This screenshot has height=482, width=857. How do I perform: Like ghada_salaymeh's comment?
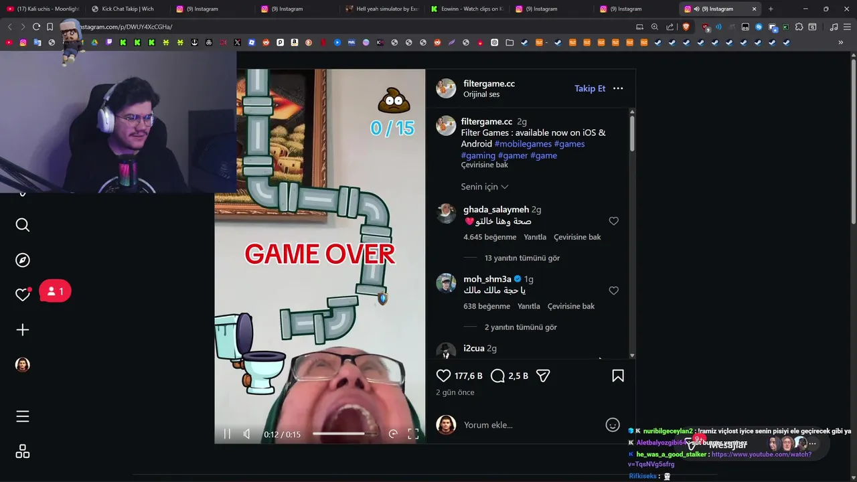[x=613, y=221]
